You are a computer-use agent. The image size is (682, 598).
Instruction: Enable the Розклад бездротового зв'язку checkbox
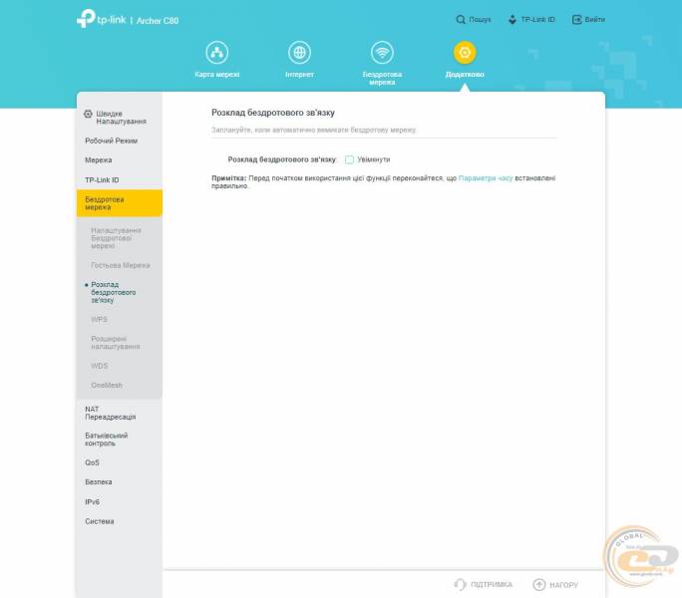click(x=349, y=159)
